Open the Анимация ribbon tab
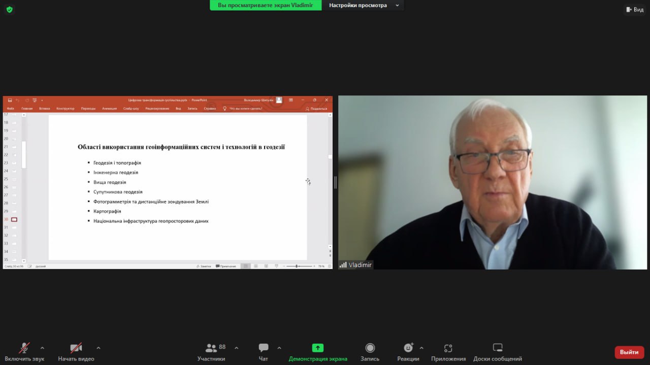 pyautogui.click(x=109, y=108)
